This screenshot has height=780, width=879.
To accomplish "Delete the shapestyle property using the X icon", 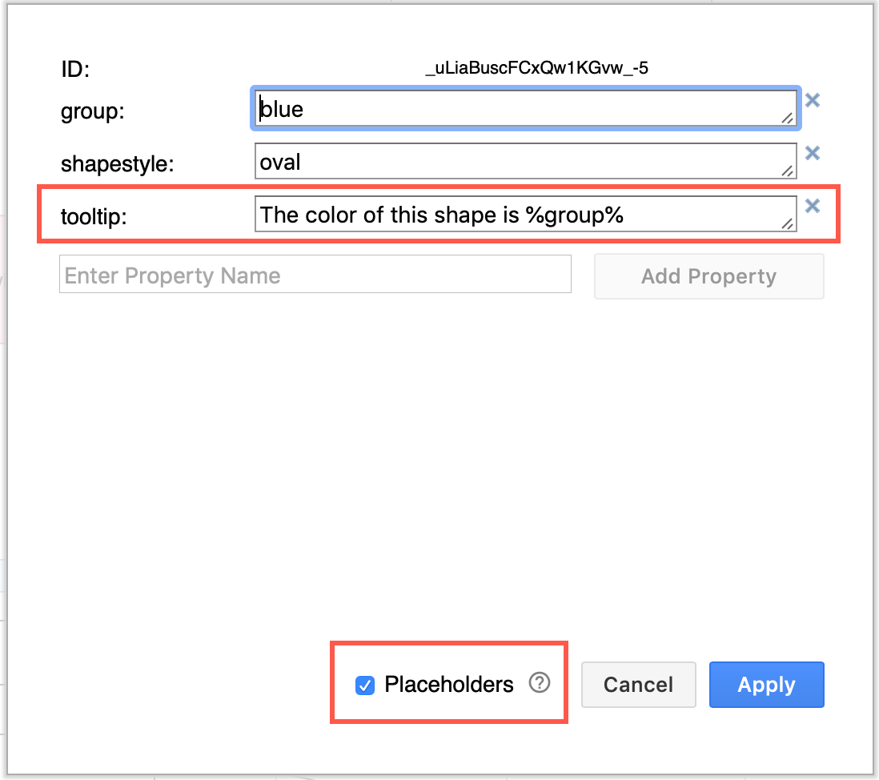I will click(x=813, y=153).
